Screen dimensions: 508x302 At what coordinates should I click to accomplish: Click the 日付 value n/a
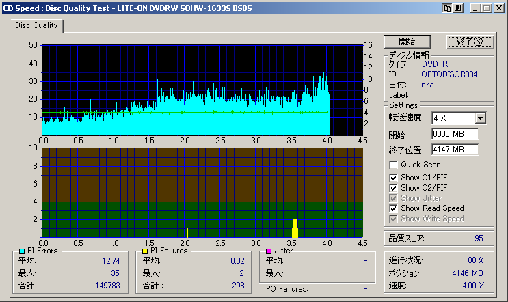pyautogui.click(x=427, y=85)
